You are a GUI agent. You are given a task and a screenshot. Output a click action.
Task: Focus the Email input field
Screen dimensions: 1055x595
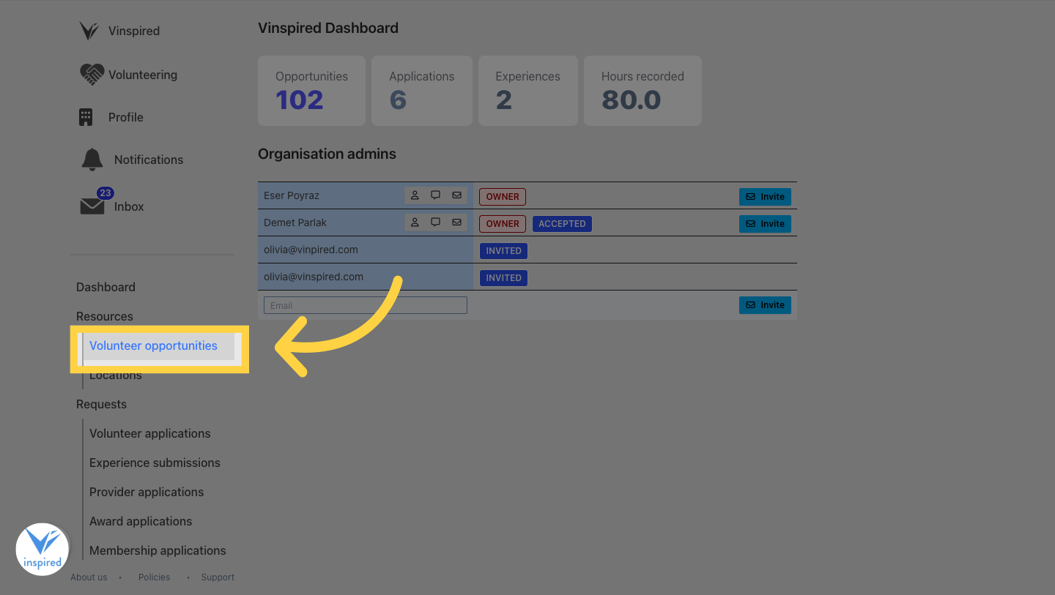point(366,305)
